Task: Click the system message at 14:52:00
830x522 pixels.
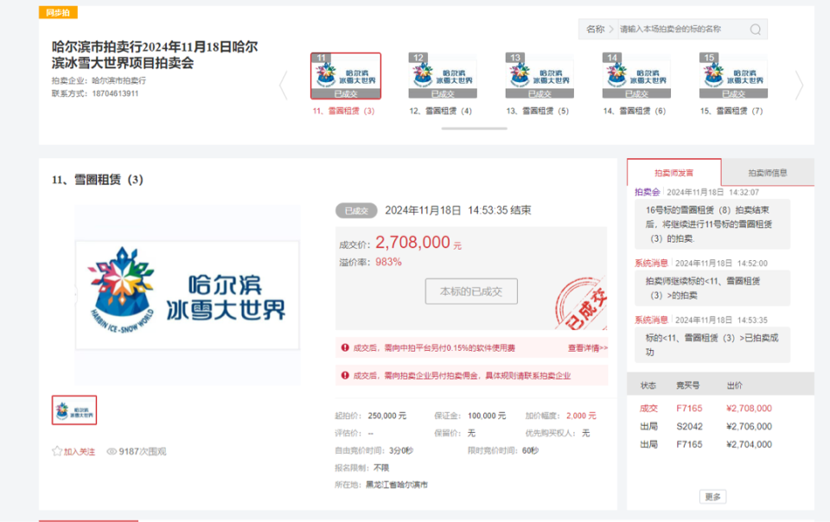Action: pyautogui.click(x=712, y=289)
